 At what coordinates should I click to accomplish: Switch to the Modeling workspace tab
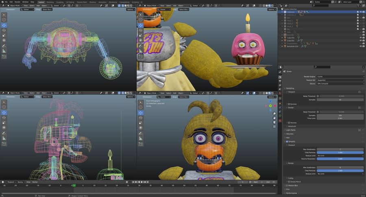click(x=50, y=2)
